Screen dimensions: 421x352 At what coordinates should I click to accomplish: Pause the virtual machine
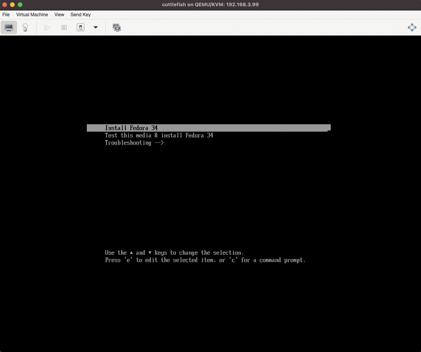coord(64,27)
